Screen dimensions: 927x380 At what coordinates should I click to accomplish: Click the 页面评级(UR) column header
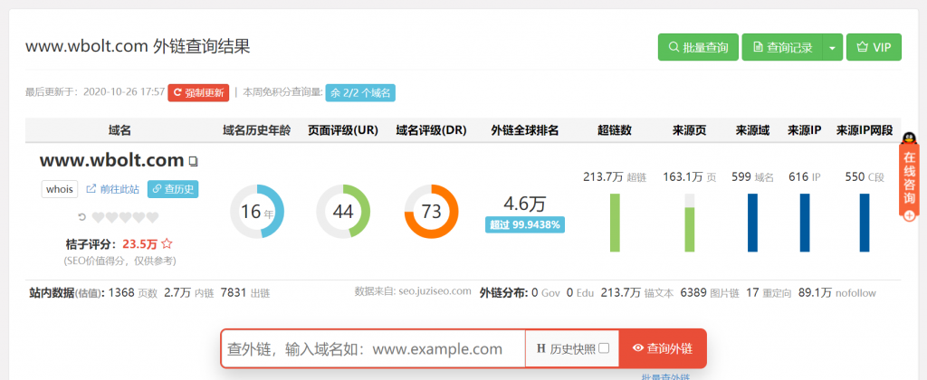(343, 130)
